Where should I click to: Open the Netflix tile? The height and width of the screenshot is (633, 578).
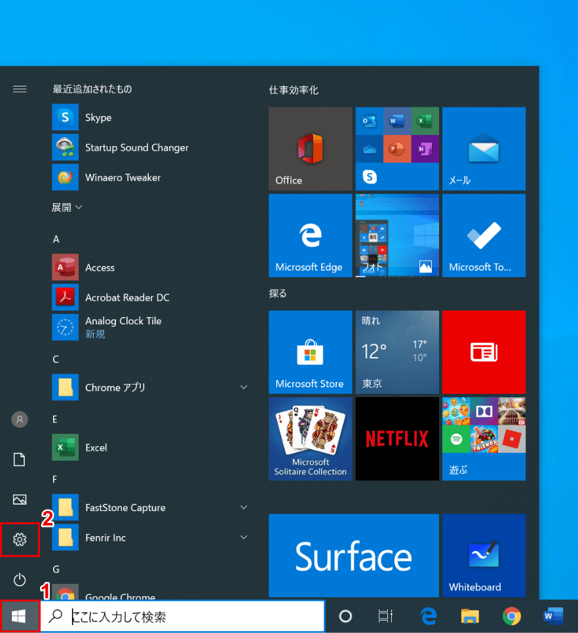(x=397, y=439)
